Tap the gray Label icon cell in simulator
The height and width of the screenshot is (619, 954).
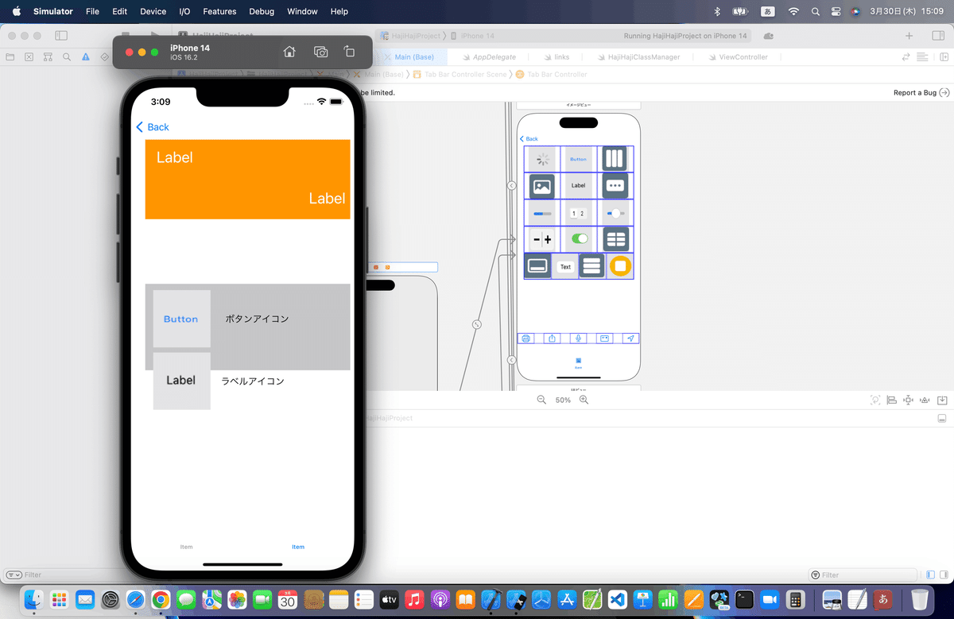[x=181, y=381]
